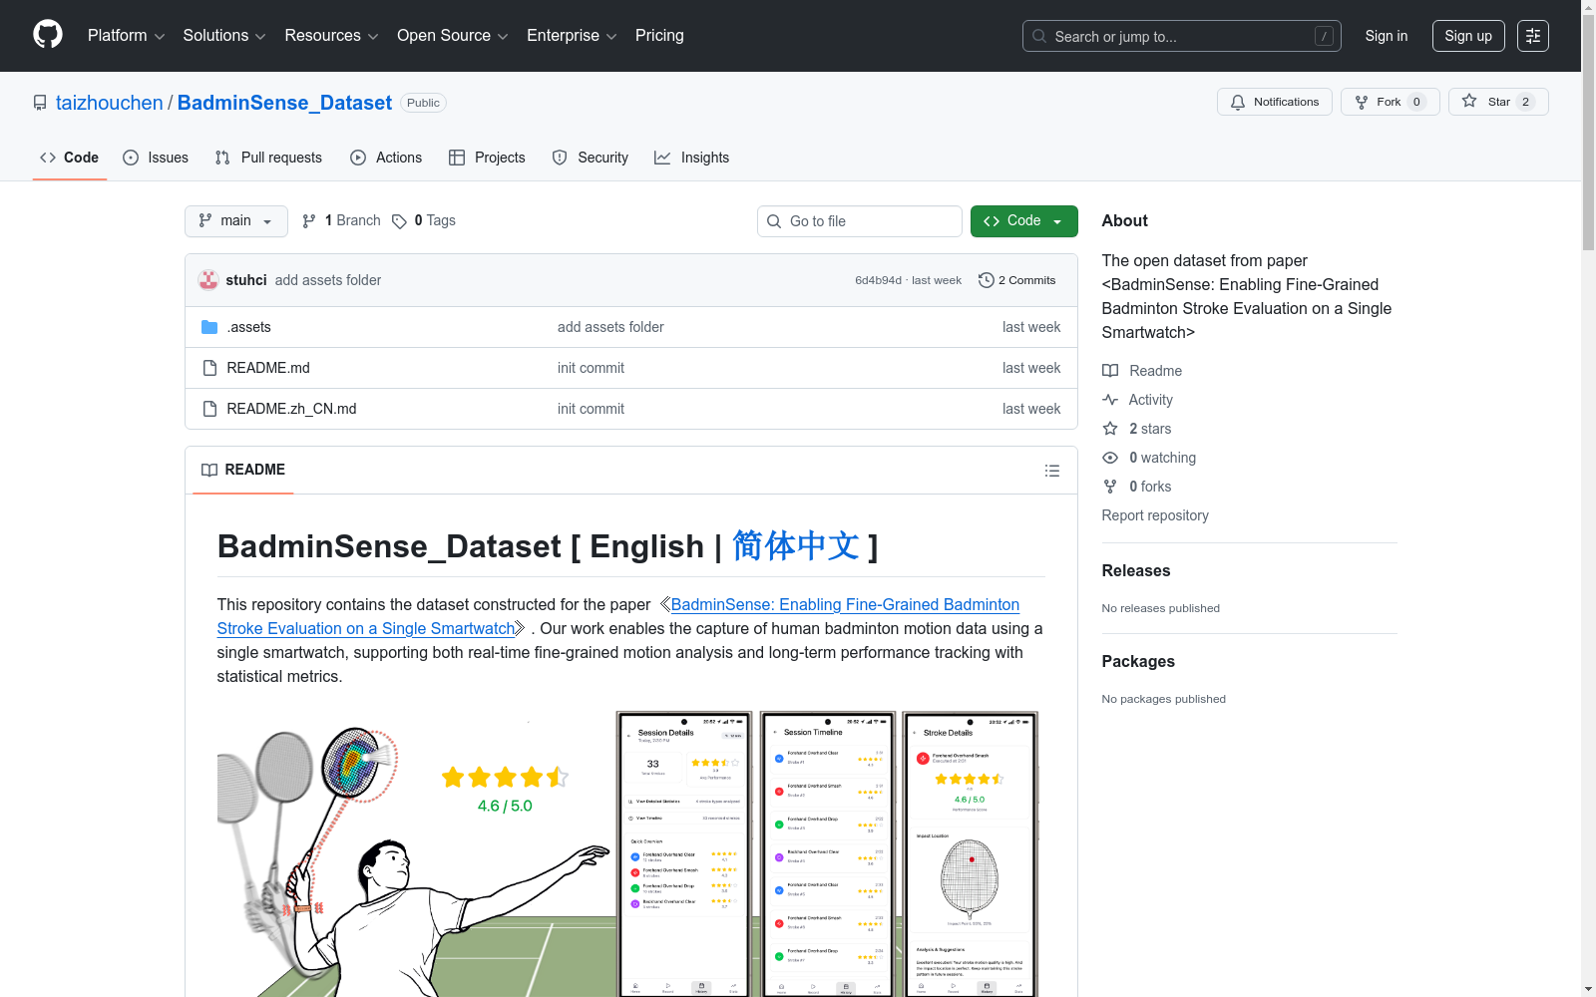The width and height of the screenshot is (1596, 997).
Task: Click the watching eye icon
Action: (x=1110, y=458)
